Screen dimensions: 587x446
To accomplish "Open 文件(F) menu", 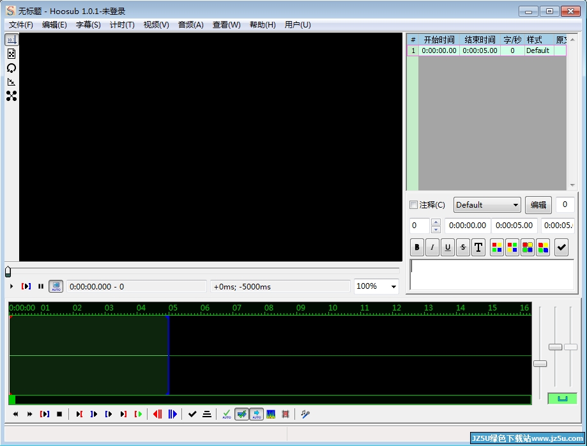I will tap(21, 25).
